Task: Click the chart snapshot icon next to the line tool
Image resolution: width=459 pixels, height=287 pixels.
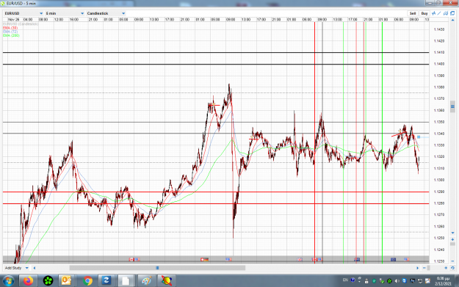Action: click(x=446, y=13)
